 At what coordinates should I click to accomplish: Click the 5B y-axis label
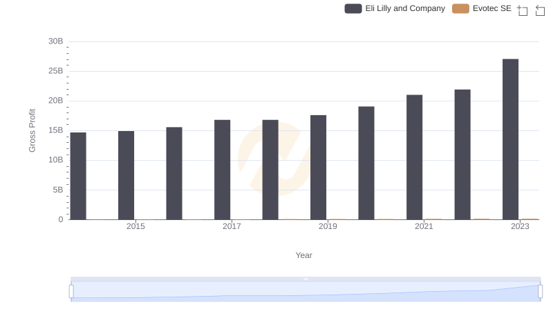click(x=58, y=190)
